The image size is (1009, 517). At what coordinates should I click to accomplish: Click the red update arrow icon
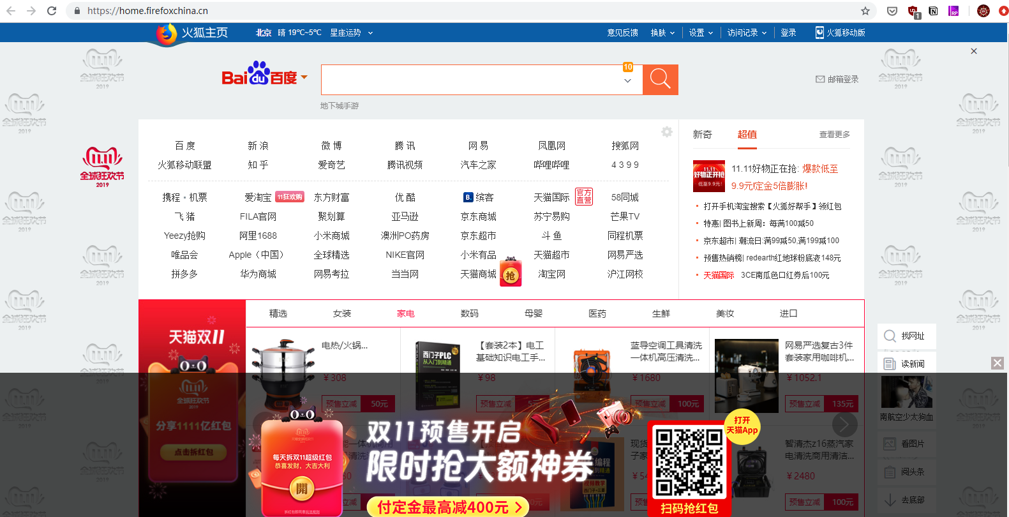tap(1004, 11)
